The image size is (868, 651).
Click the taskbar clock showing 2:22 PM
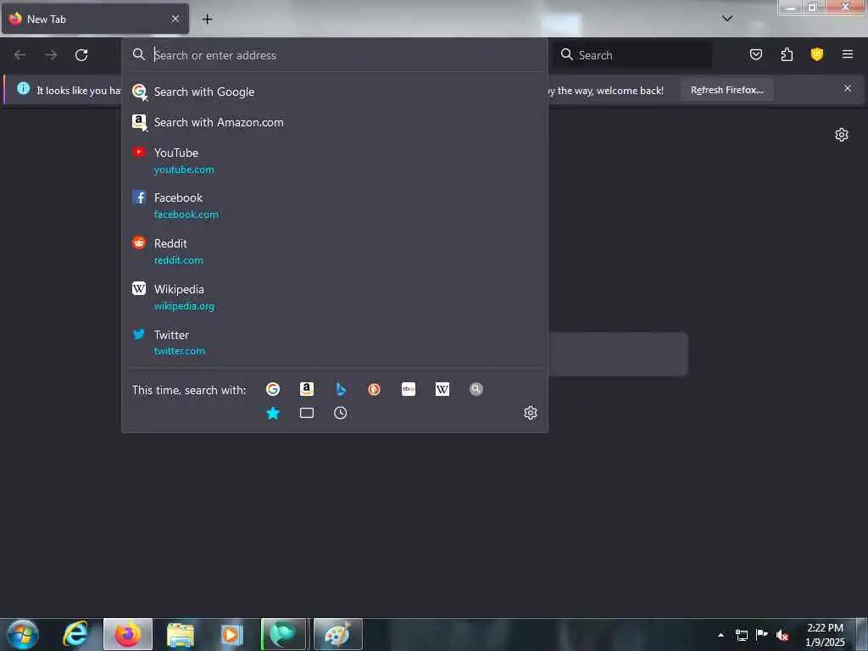[x=825, y=635]
